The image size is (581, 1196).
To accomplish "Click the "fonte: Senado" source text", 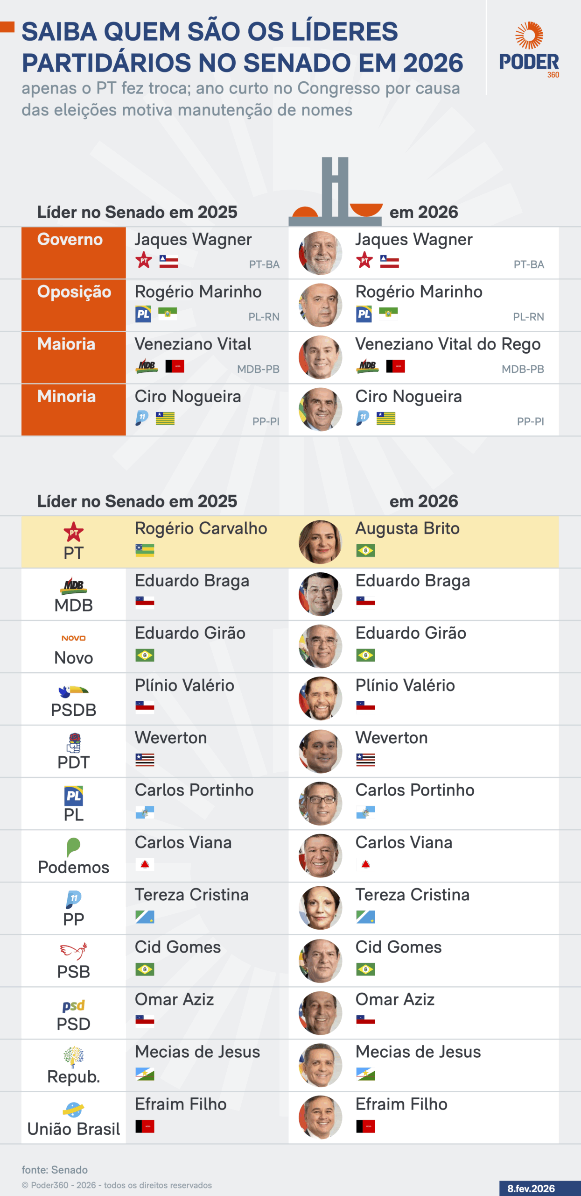I will pos(55,1170).
